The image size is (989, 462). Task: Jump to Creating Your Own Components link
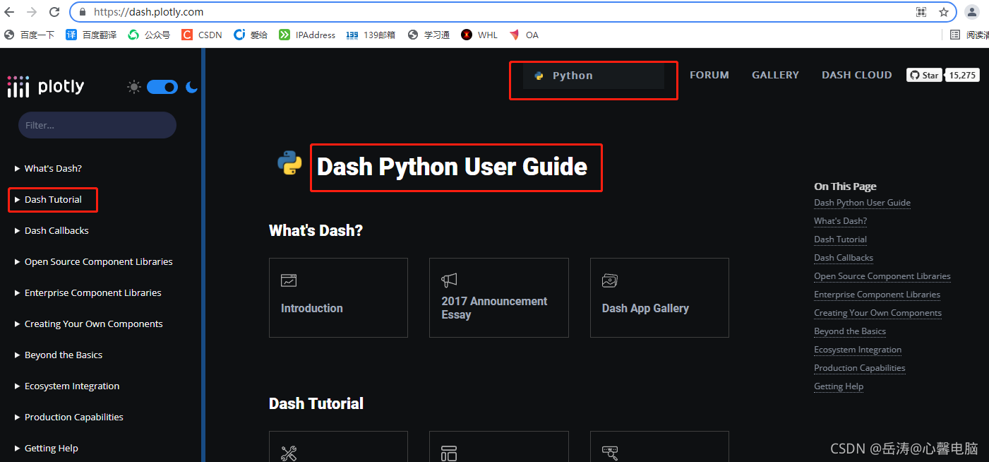pos(877,313)
